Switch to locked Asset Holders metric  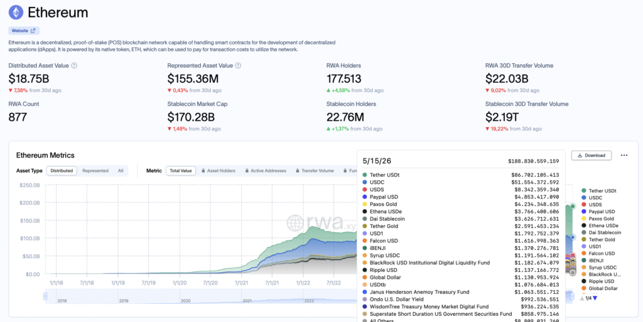point(218,170)
